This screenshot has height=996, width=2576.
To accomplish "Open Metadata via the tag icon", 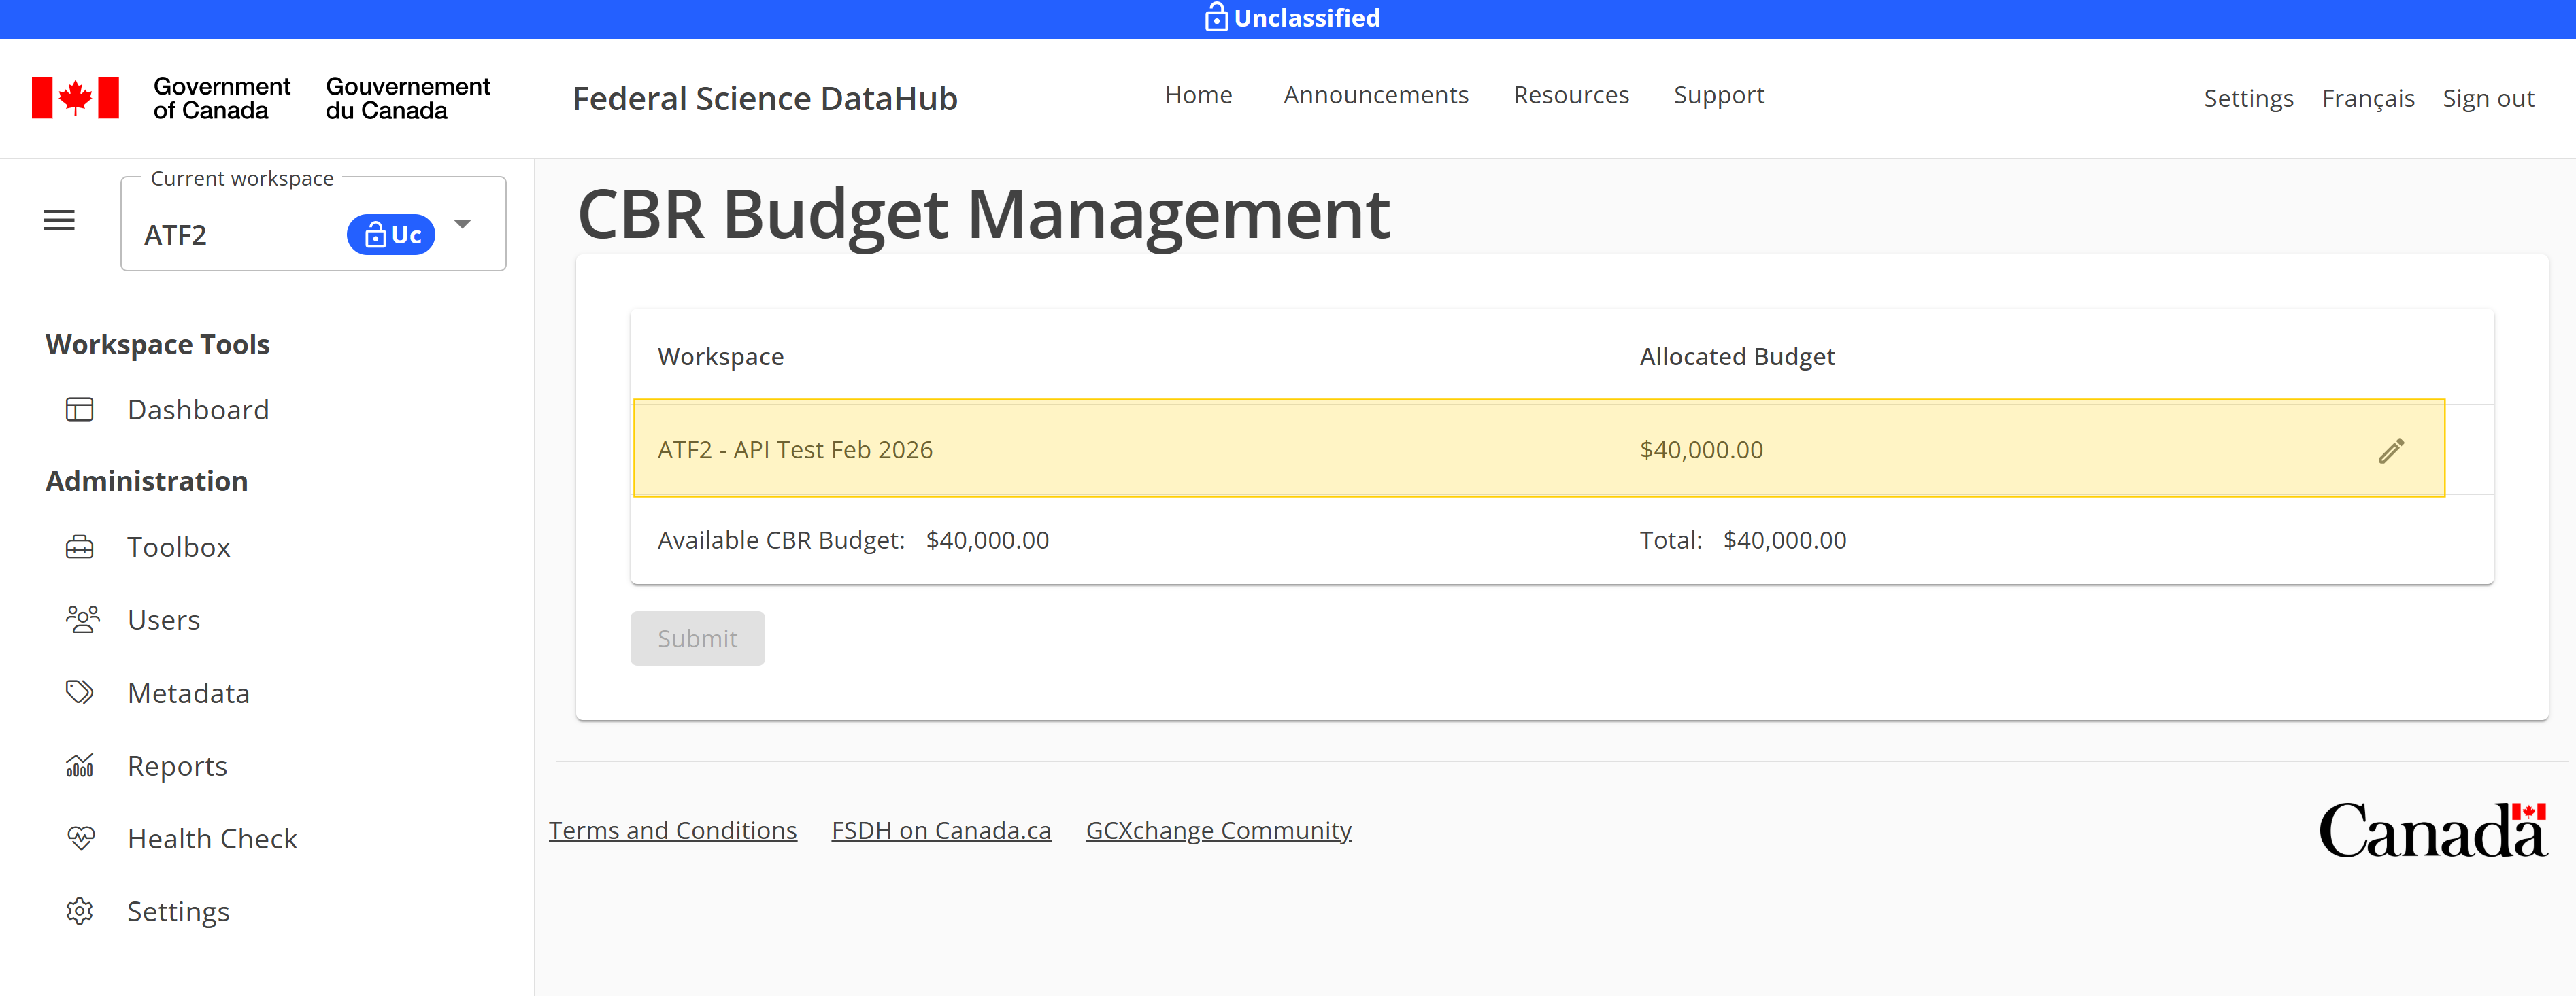I will point(81,691).
